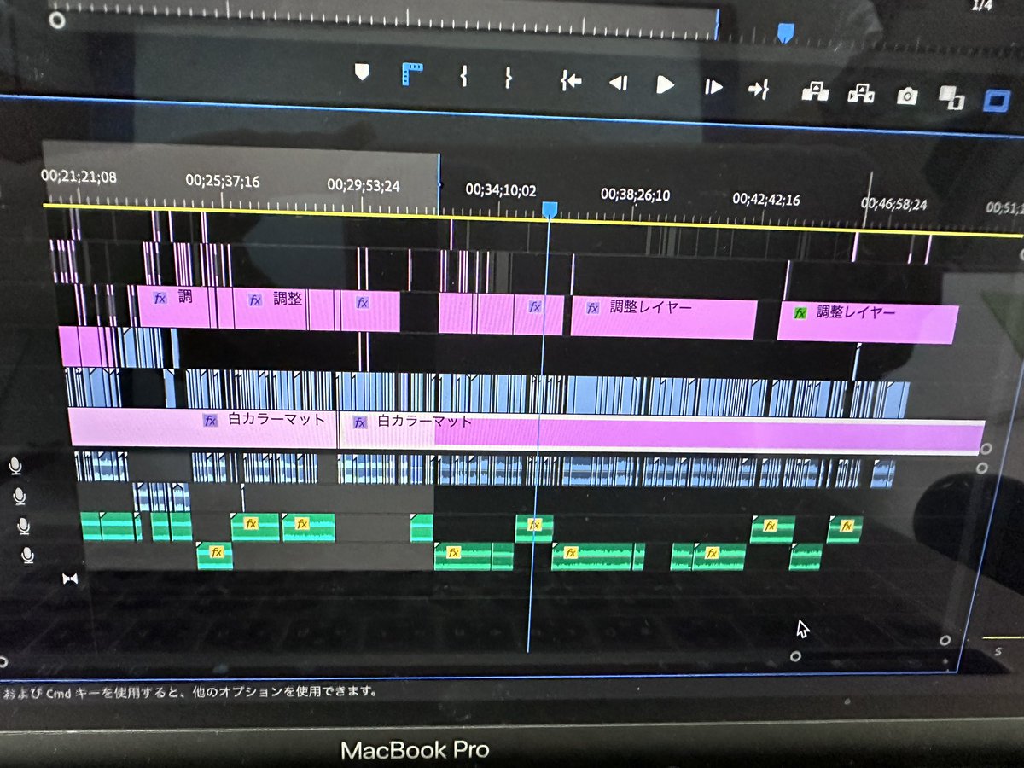Screen dimensions: 1024x768
Task: Click the timeline horizontal zoom bar right handle
Action: 795,656
